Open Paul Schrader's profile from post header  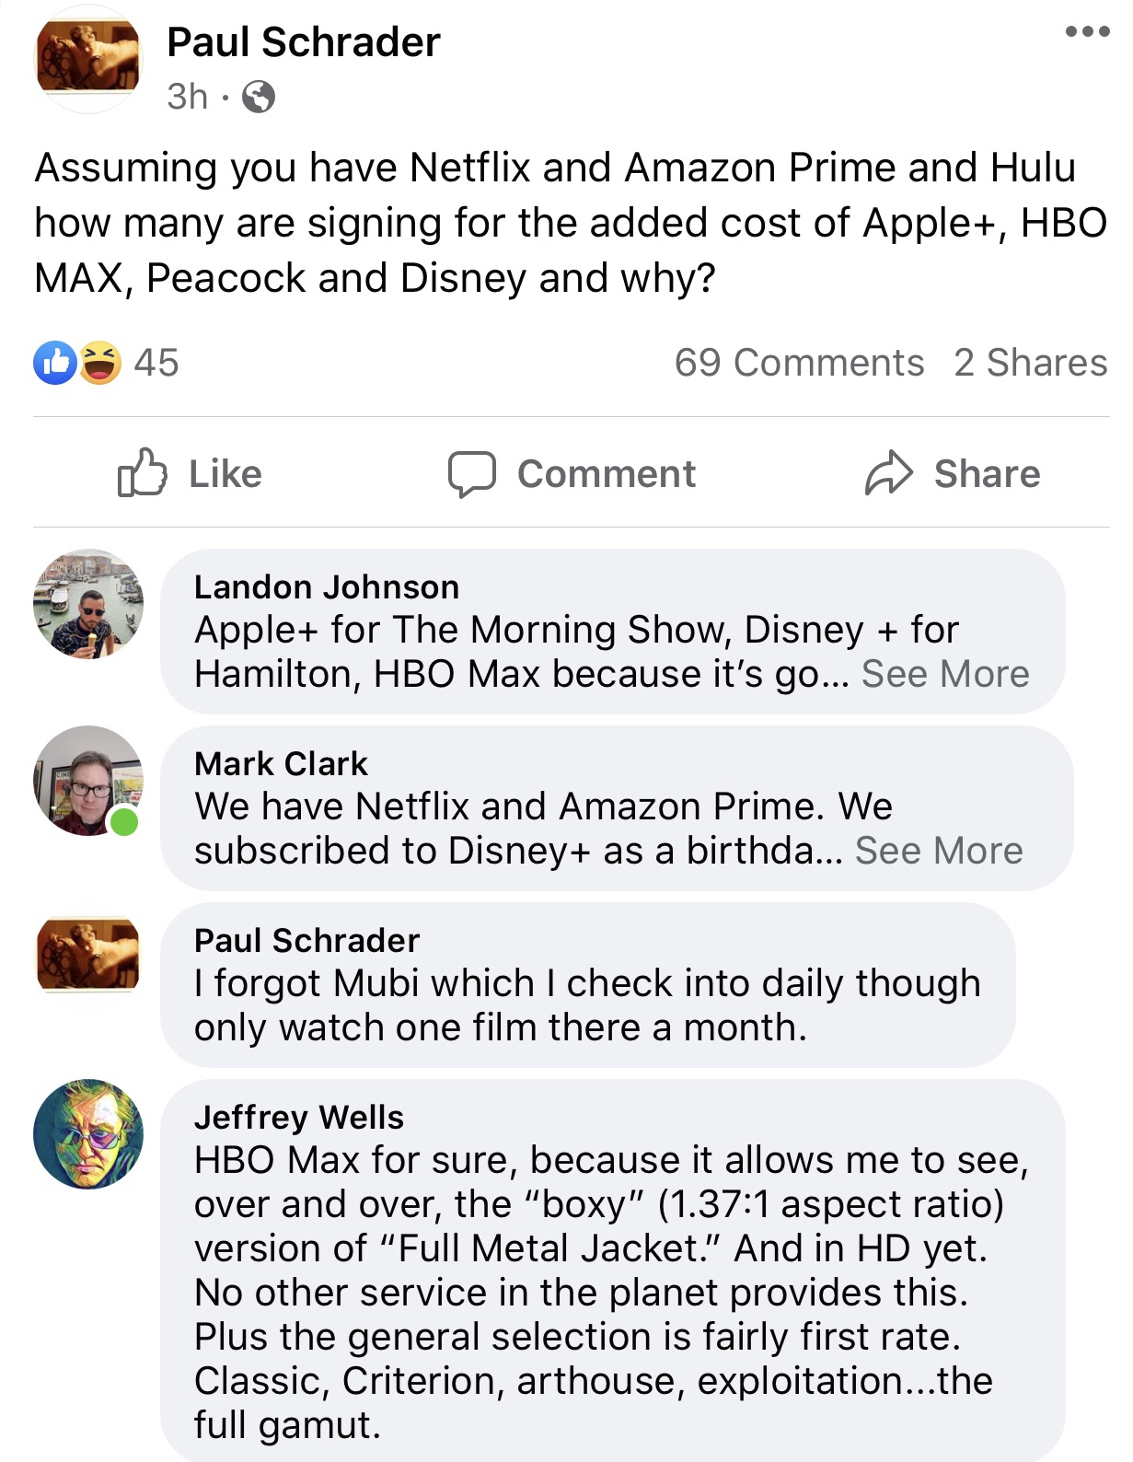(303, 42)
